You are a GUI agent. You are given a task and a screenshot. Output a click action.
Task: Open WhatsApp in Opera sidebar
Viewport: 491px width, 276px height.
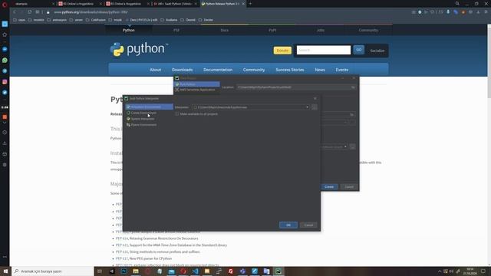click(x=5, y=60)
